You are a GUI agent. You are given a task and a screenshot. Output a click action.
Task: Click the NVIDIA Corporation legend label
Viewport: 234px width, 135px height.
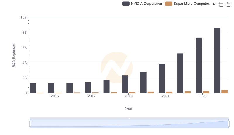pyautogui.click(x=147, y=4)
